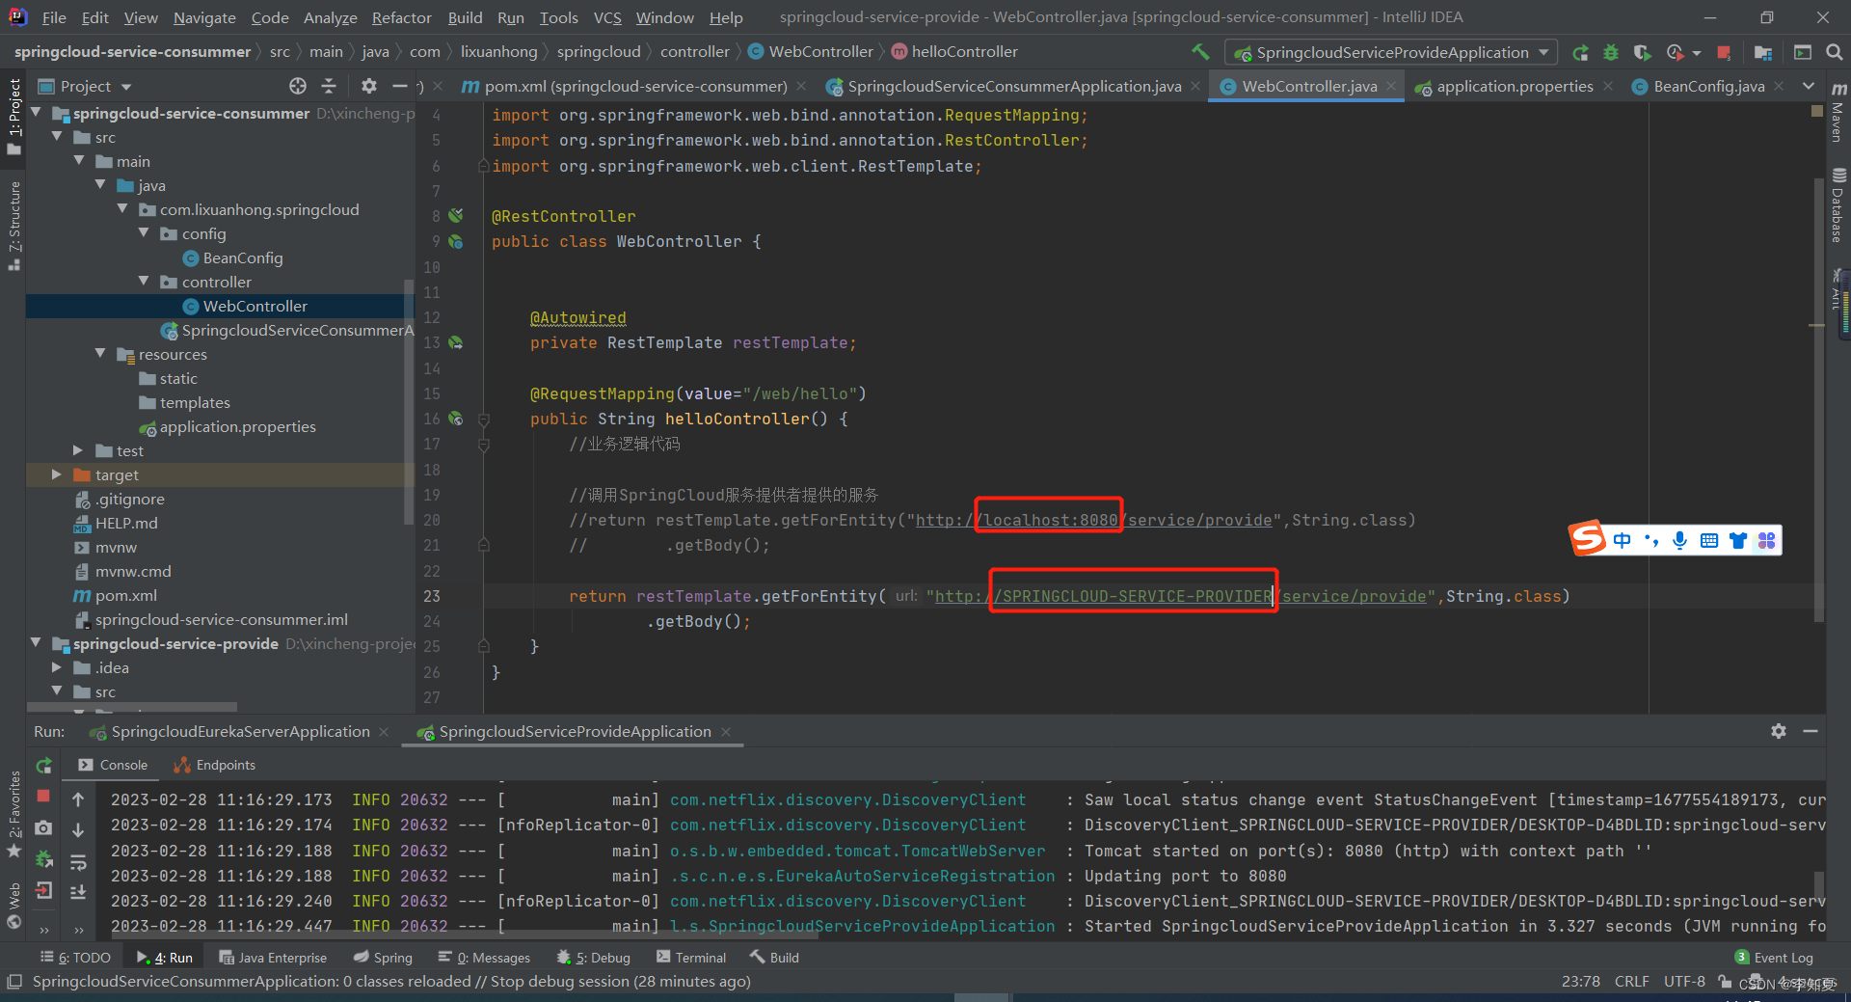Toggle the Structure tool window stripe
Viewport: 1851px width, 1002px height.
point(13,225)
